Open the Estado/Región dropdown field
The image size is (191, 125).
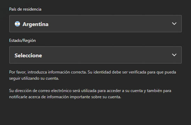point(95,55)
